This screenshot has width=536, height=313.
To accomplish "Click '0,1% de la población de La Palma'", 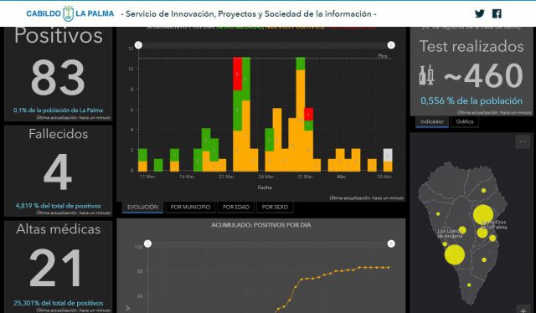I will (58, 110).
